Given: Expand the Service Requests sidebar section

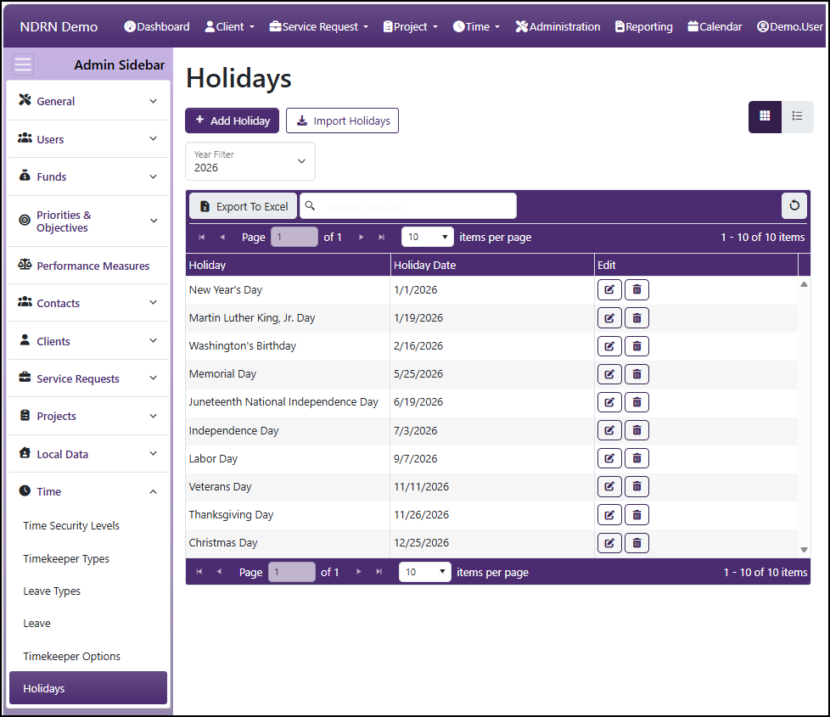Looking at the screenshot, I should (88, 378).
